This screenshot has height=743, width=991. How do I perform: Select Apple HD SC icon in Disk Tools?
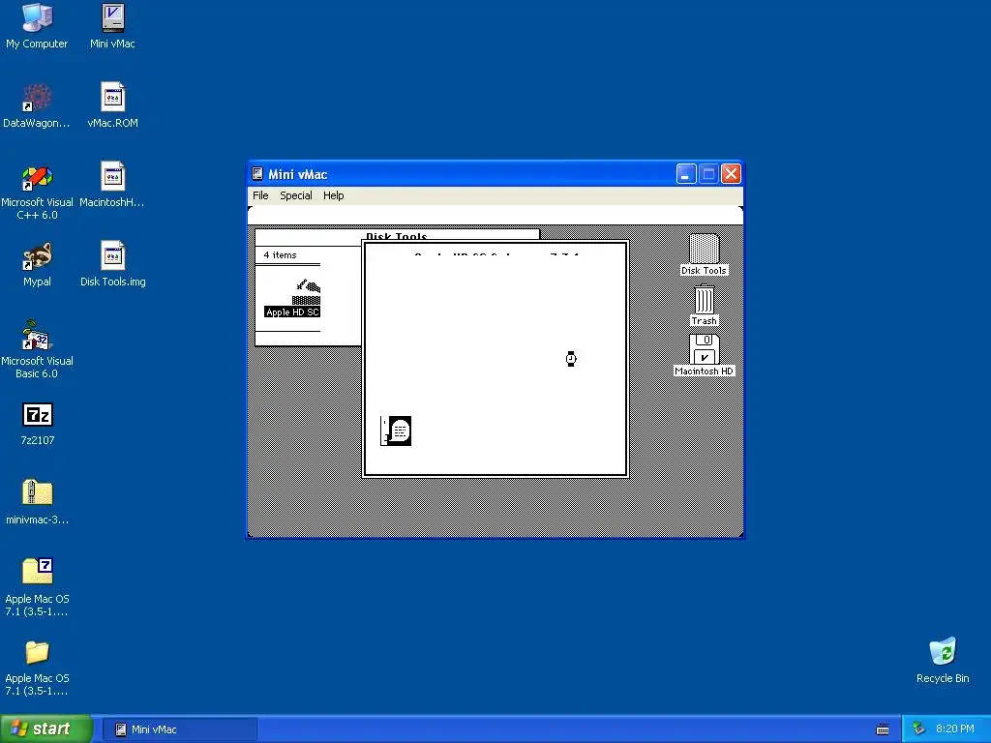click(292, 298)
